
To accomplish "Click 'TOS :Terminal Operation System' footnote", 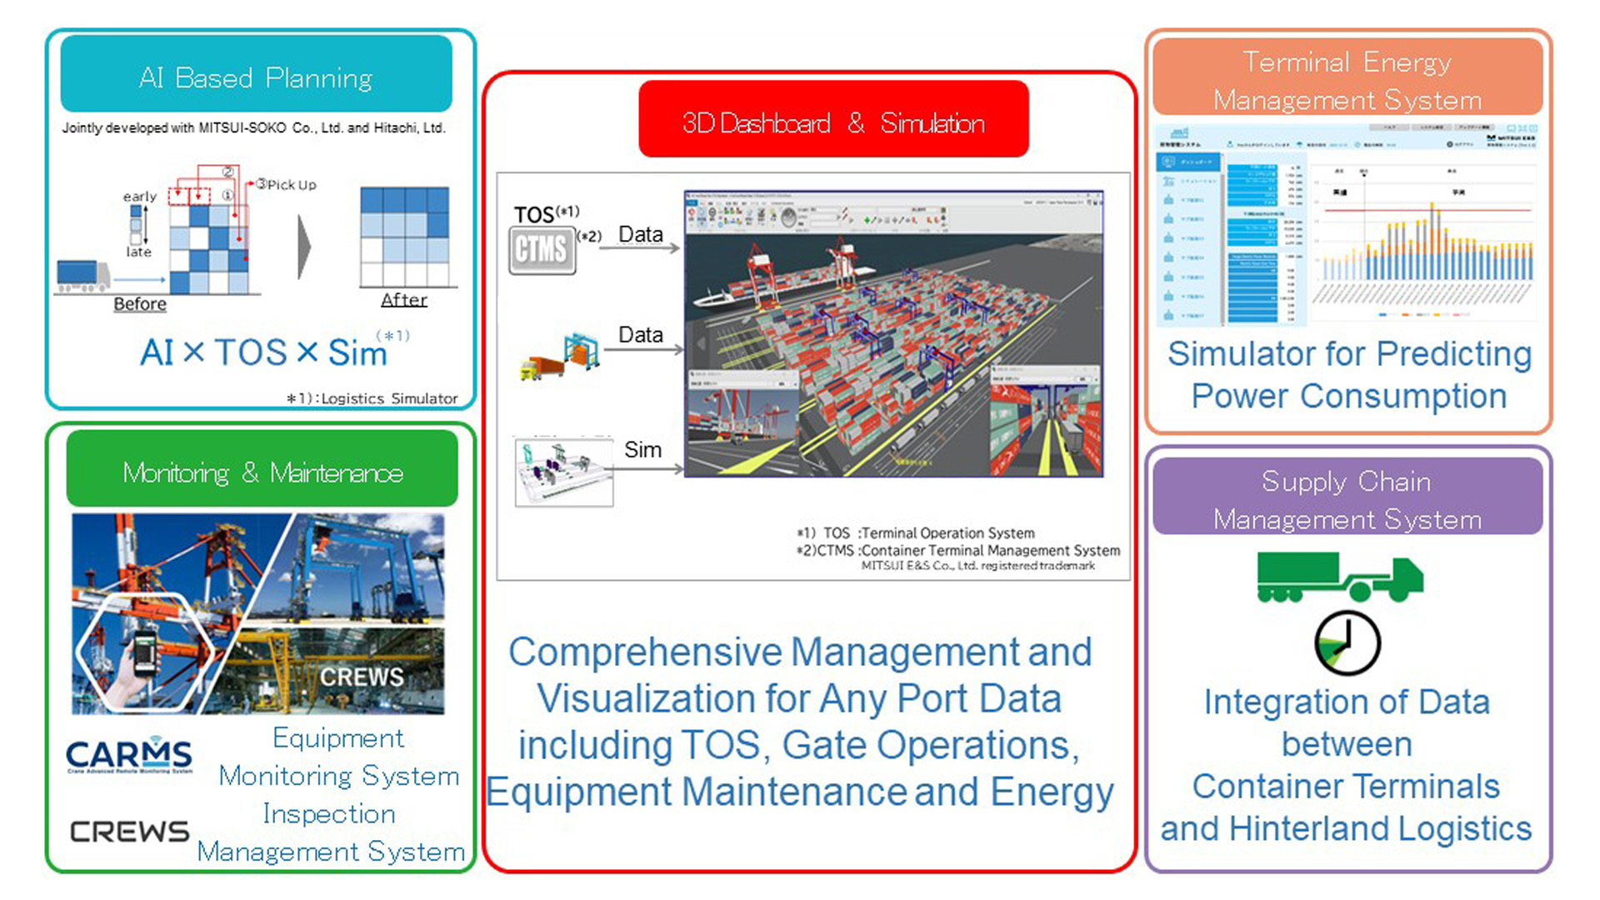I will coord(916,532).
